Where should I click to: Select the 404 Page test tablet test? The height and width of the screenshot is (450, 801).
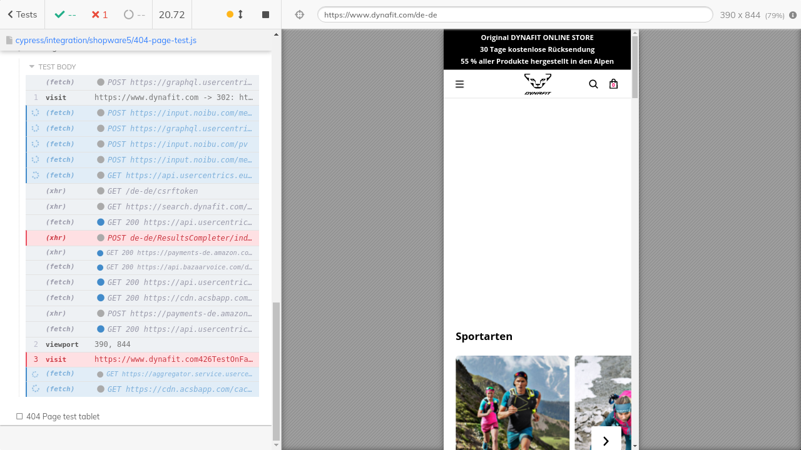63,416
